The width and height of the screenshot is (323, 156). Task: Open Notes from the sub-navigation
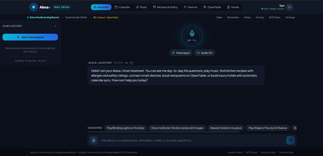coord(247,18)
